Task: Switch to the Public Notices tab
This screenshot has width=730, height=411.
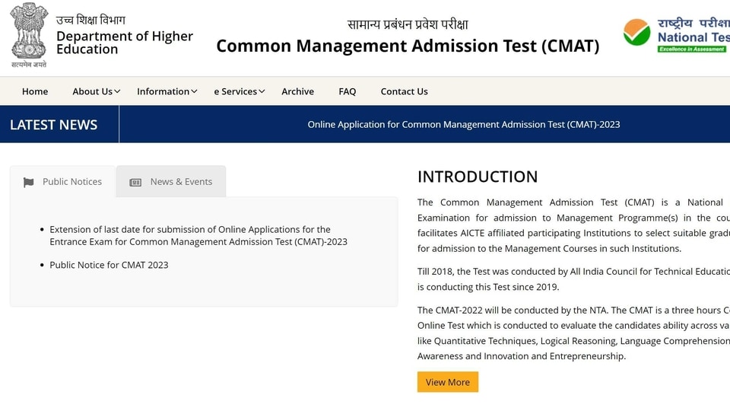Action: click(63, 182)
